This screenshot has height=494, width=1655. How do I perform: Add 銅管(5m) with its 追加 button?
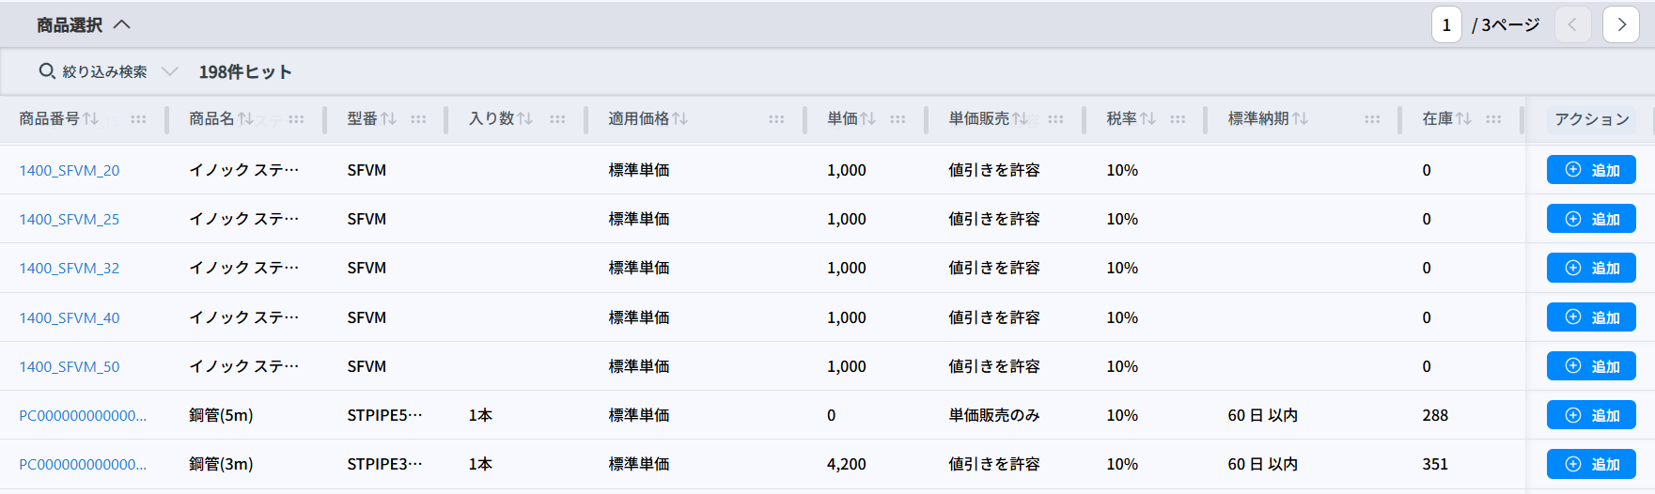1591,415
